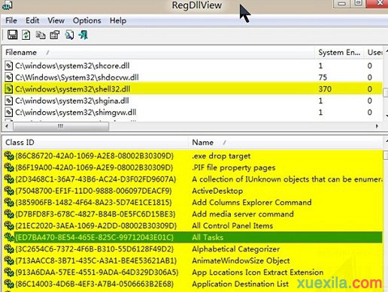The width and height of the screenshot is (388, 292).
Task: Select class ID {ED7BA470-8E54-465E-825C-99712043E01C}
Action: pyautogui.click(x=94, y=237)
